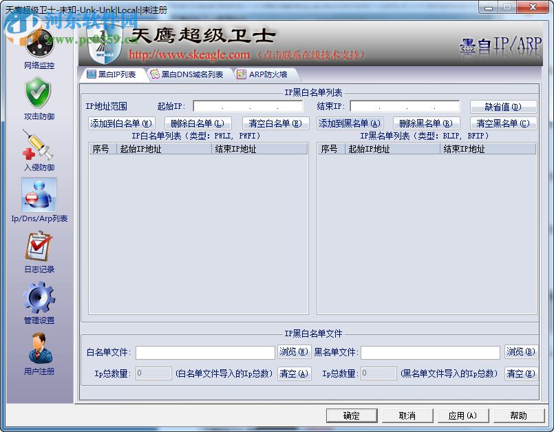Click 添加到白名单 to add to whitelist
The height and width of the screenshot is (432, 554).
tap(121, 123)
